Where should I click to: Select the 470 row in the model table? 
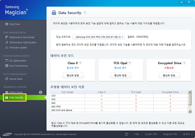tap(119, 96)
